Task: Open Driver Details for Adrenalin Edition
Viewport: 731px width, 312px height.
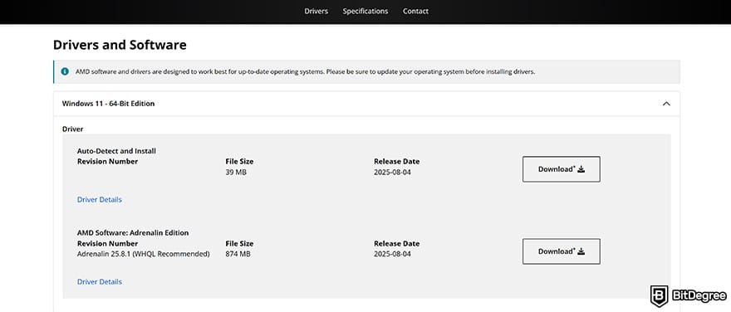Action: pyautogui.click(x=100, y=282)
